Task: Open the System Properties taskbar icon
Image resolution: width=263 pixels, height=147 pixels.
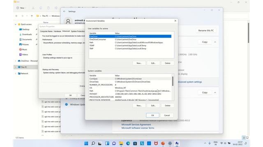Action: pyautogui.click(x=177, y=143)
